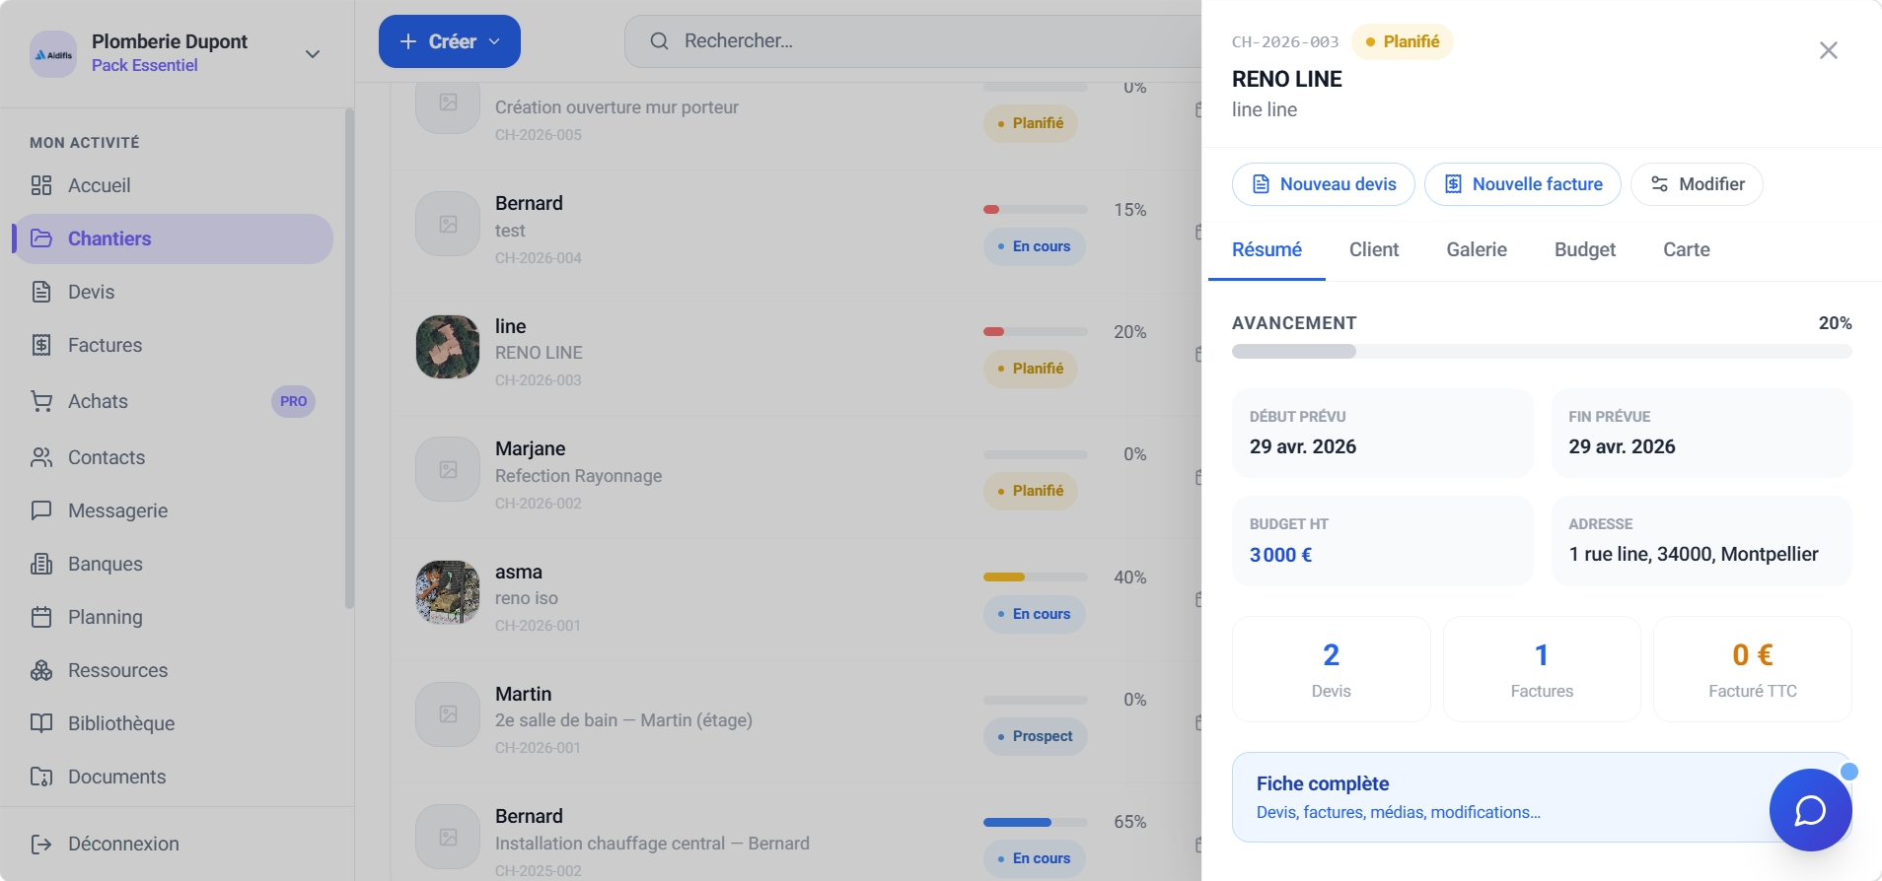Click the Bibliothèque book icon
The height and width of the screenshot is (881, 1882).
coord(41,723)
